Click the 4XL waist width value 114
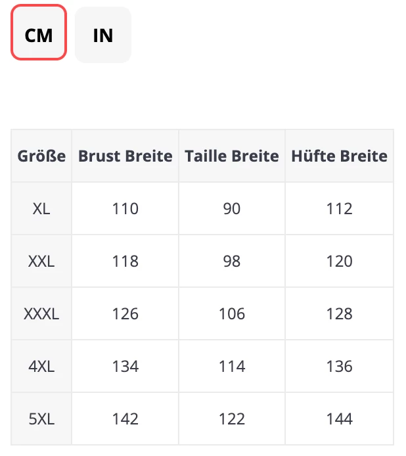 click(x=232, y=367)
